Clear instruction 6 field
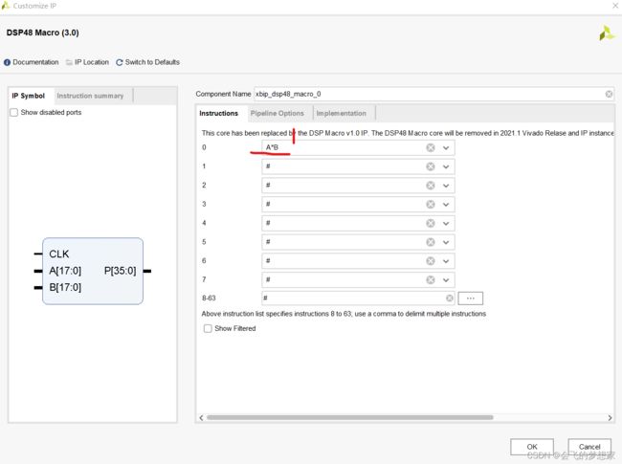Viewport: 622px width, 464px height. pyautogui.click(x=431, y=261)
